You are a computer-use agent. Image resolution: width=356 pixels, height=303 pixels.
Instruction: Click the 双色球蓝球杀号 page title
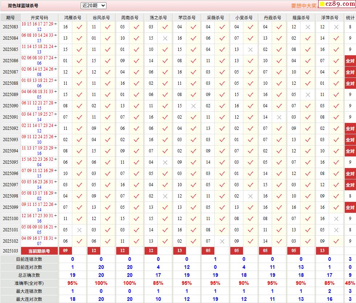23,6
